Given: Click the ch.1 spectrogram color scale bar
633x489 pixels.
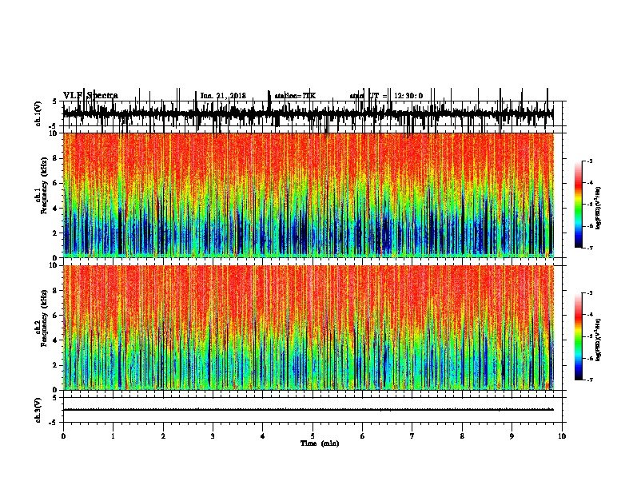Looking at the screenshot, I should pos(579,205).
